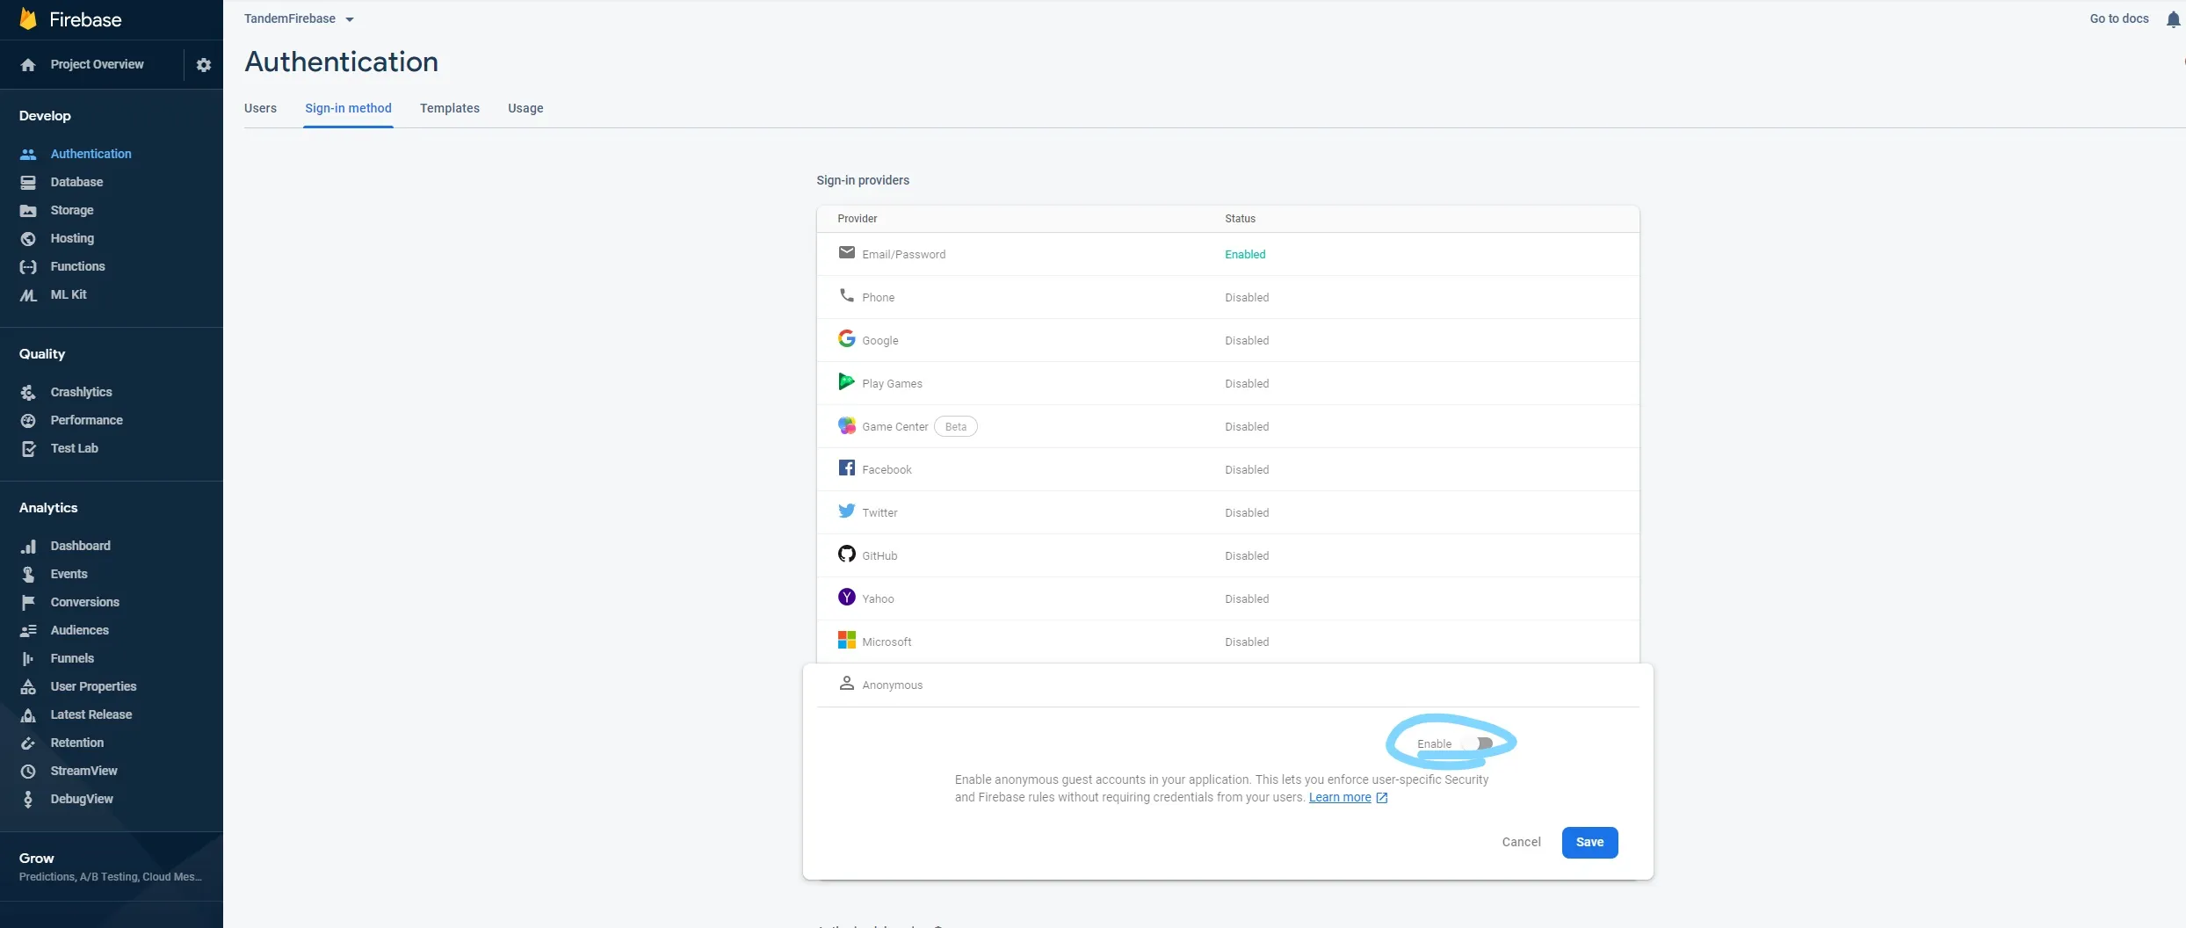Open the Facebook provider row

tap(1227, 469)
